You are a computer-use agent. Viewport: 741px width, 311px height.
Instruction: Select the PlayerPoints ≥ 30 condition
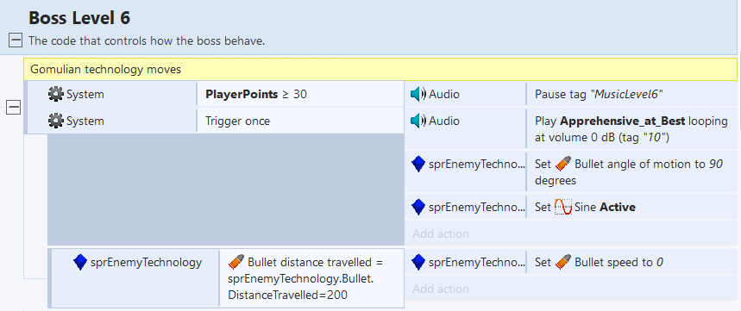pos(300,95)
